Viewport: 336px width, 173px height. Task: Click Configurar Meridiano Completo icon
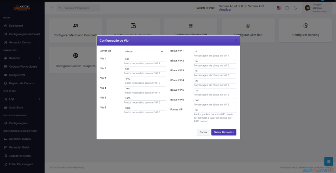76,26
